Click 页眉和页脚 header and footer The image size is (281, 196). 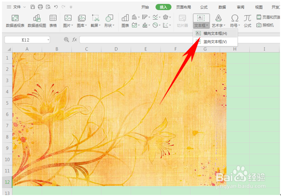tap(268, 17)
